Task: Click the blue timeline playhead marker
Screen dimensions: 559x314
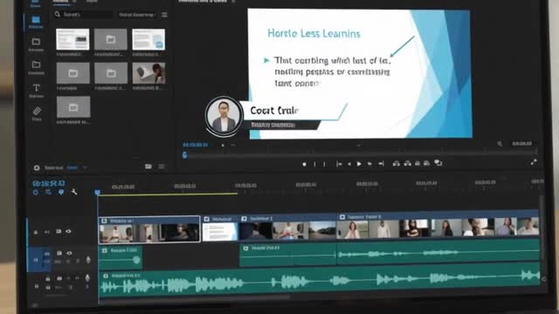Action: coord(97,192)
